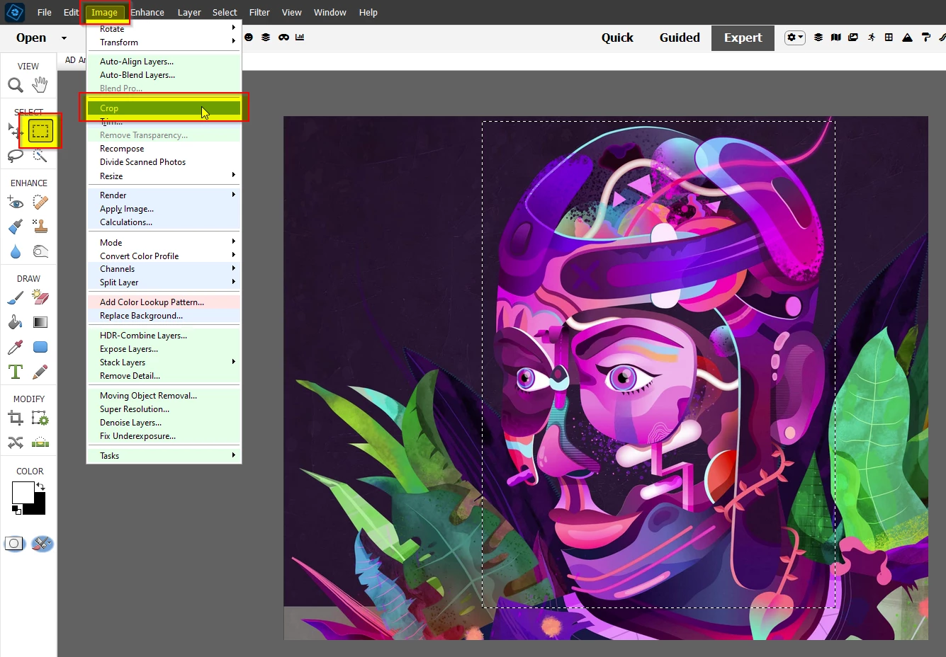Open the Image menu in menu bar
Screen dimensions: 946x657
(104, 13)
